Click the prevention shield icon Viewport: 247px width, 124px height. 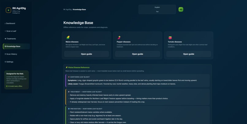[x=69, y=109]
